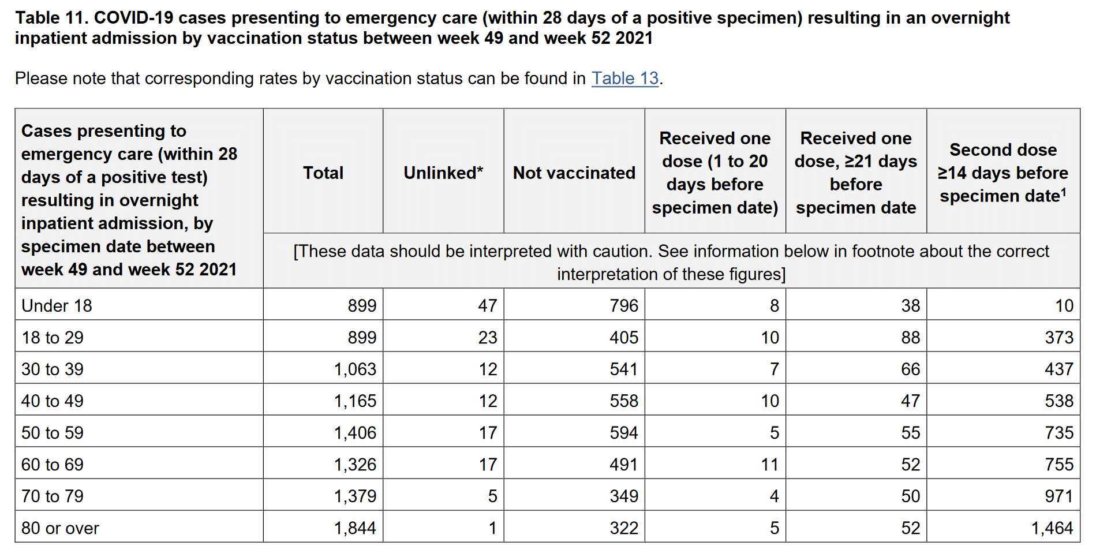Click the Table 11 title heading
Viewport: 1096px width, 557px height.
pyautogui.click(x=512, y=28)
